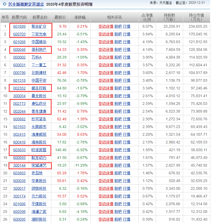Open 平煤股份 stock name link
The height and width of the screenshot is (223, 211).
(x=39, y=204)
